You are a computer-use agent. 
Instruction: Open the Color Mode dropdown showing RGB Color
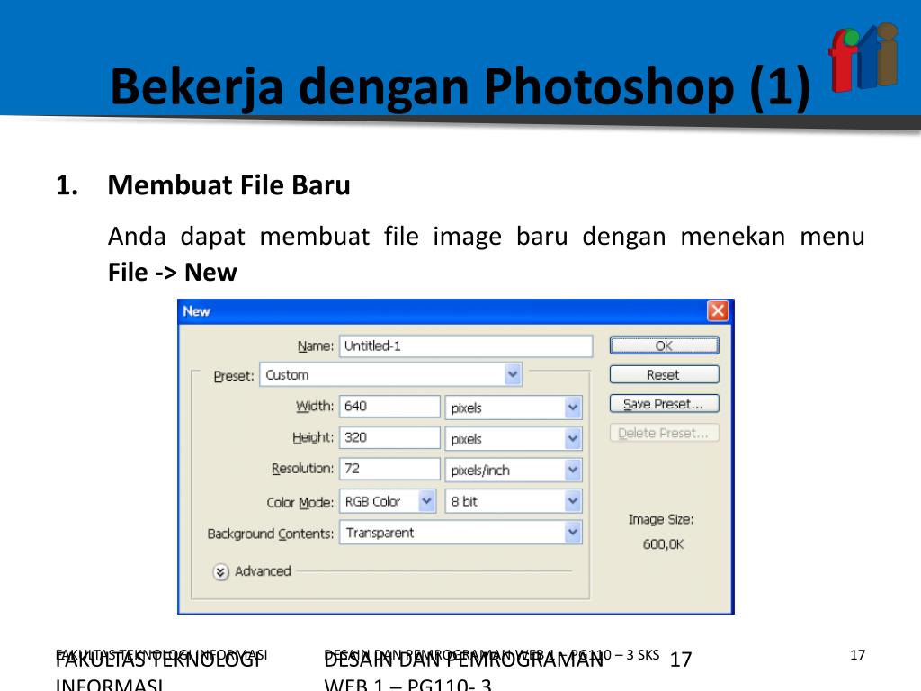pos(388,501)
